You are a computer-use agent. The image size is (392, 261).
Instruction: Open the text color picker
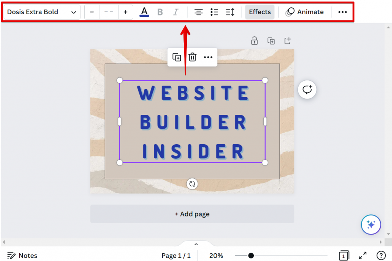[x=144, y=12]
